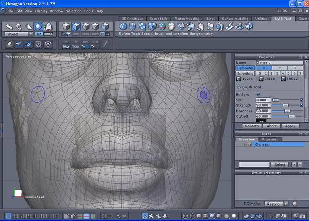Click the Validate button
309x221 pixels.
tap(252, 125)
